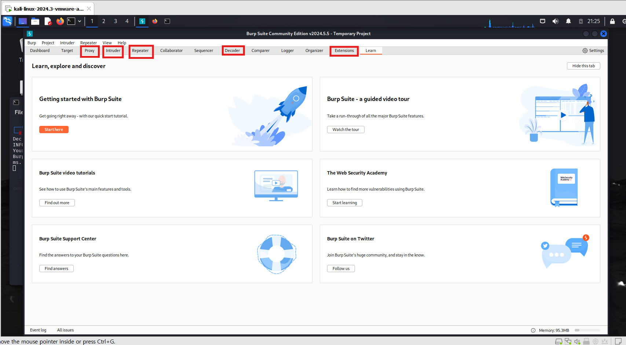The image size is (626, 345).
Task: Open the Project menu
Action: (x=48, y=43)
